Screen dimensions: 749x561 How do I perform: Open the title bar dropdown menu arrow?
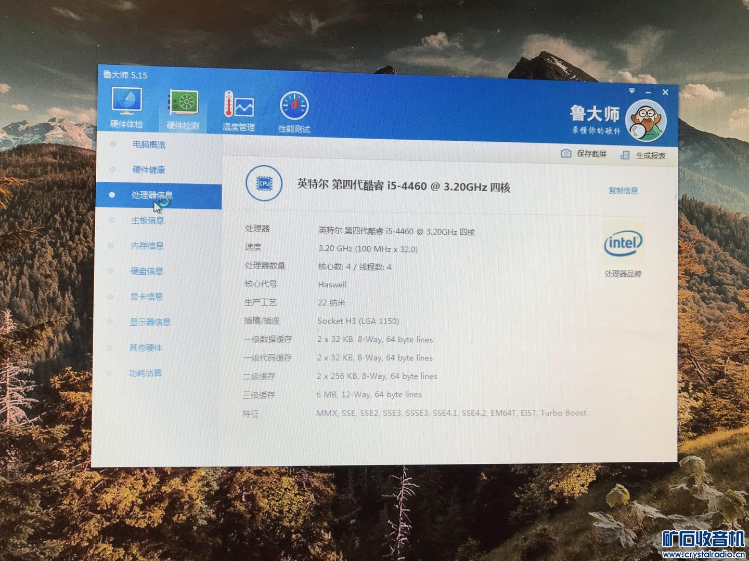[632, 91]
